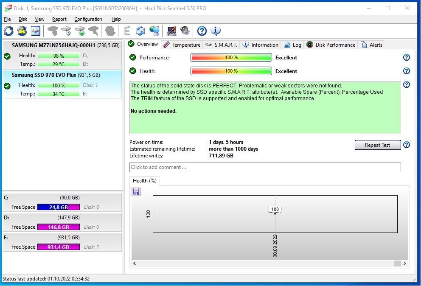421x286 pixels.
Task: Click the info bubble toolbar icon
Action: [x=215, y=31]
